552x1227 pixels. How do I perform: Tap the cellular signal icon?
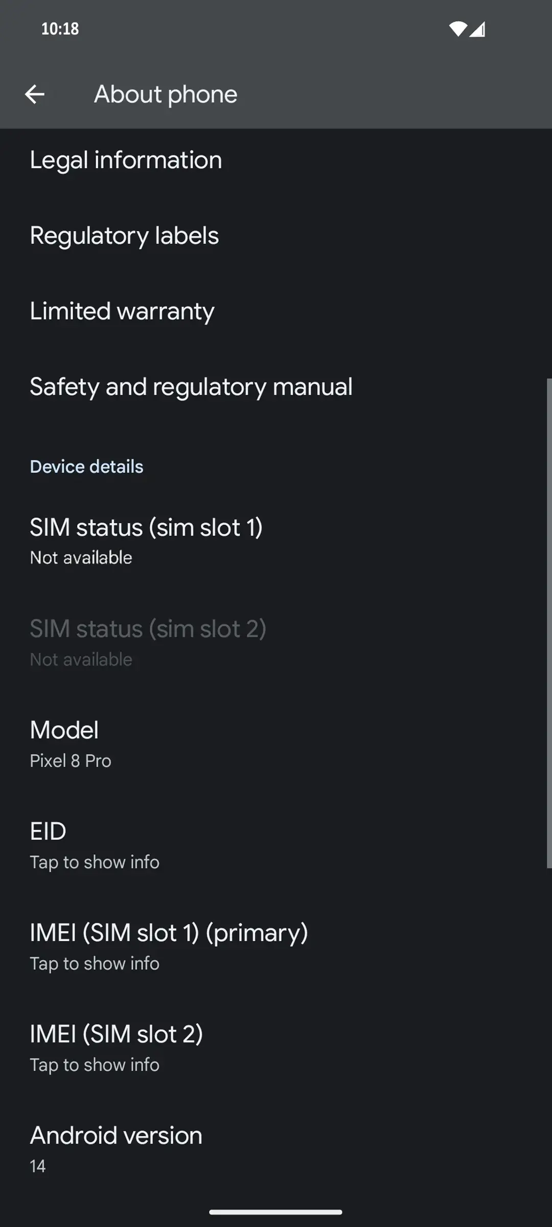pyautogui.click(x=477, y=30)
